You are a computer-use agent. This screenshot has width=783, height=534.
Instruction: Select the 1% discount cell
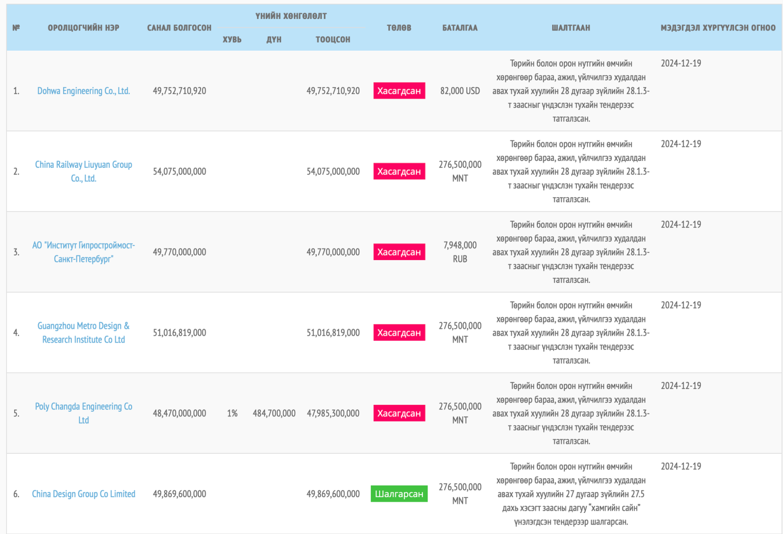coord(232,413)
